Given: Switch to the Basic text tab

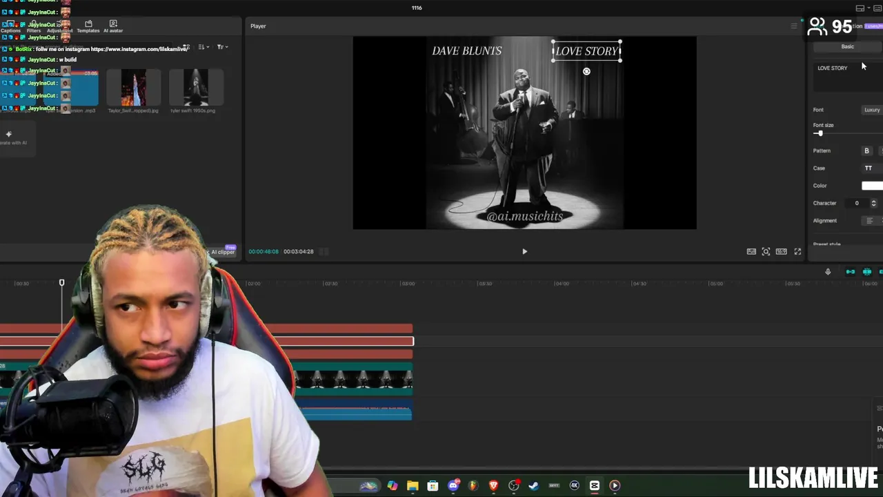Looking at the screenshot, I should (x=847, y=47).
